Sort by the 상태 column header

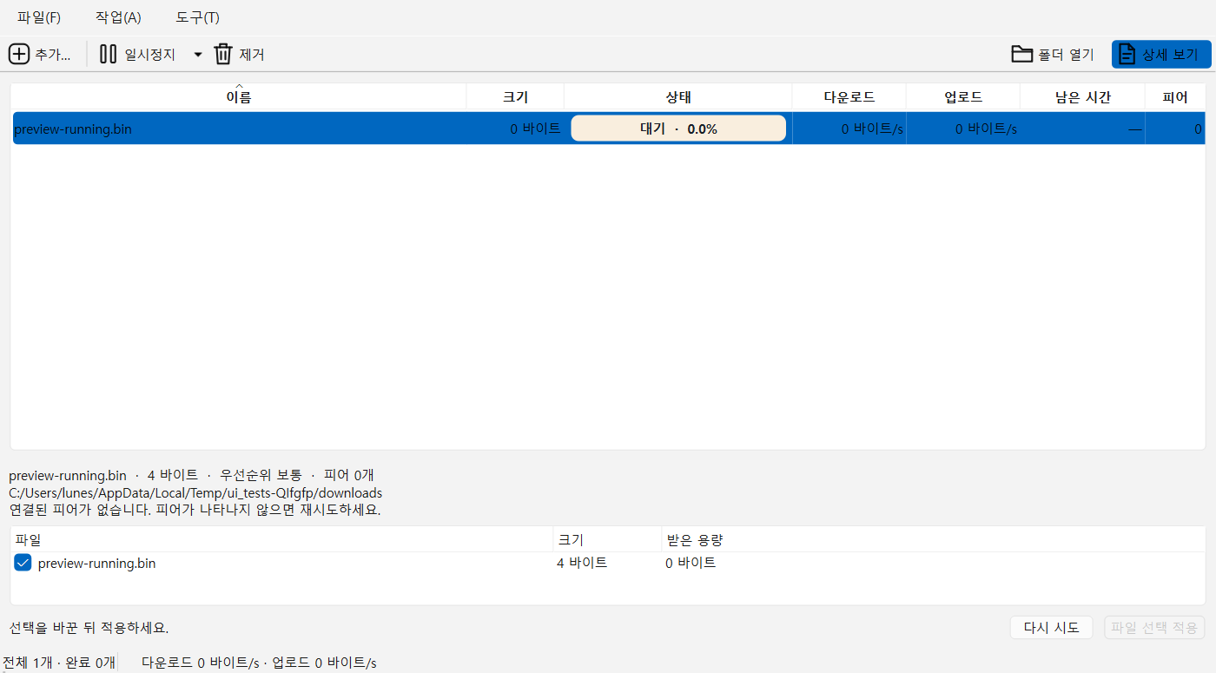coord(678,97)
